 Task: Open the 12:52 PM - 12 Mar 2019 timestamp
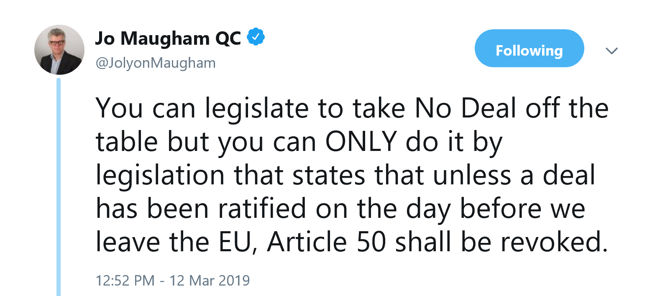click(x=172, y=280)
